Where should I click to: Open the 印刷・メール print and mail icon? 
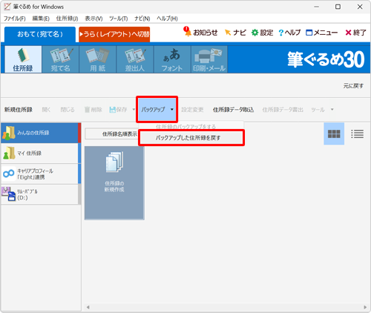(x=209, y=59)
